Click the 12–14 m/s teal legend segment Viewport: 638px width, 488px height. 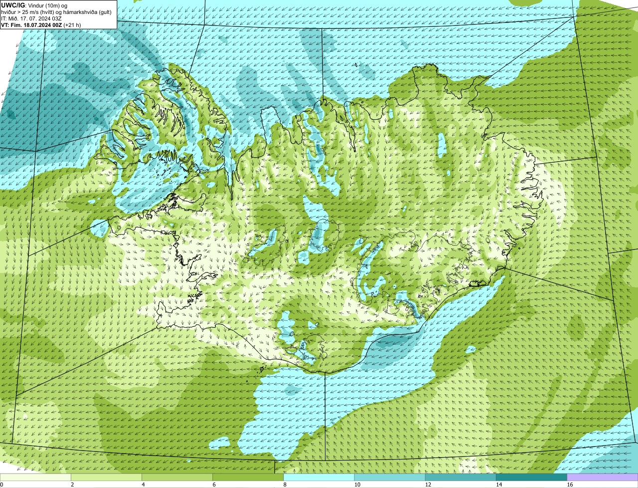461,478
